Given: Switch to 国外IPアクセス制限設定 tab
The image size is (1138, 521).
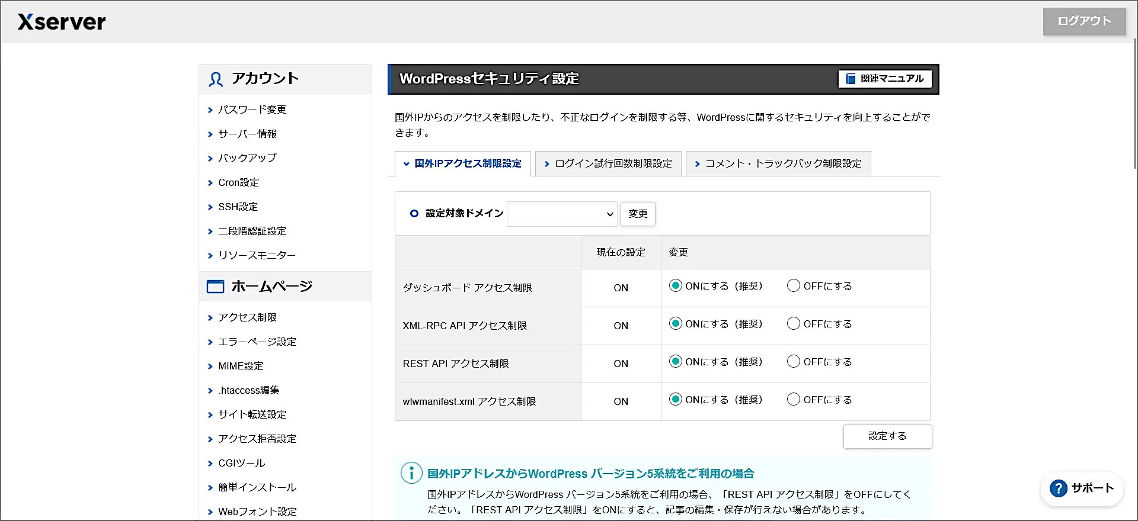Looking at the screenshot, I should pos(462,163).
